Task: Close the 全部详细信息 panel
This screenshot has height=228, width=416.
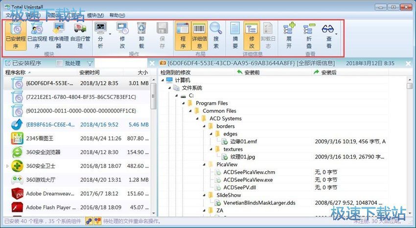Action: (x=408, y=64)
